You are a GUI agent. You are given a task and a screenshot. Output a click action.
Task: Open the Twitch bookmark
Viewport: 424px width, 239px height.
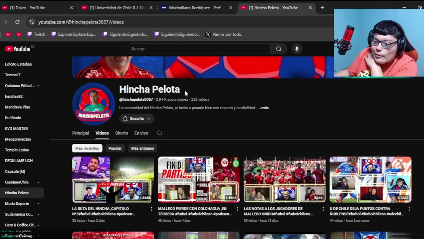(36, 34)
